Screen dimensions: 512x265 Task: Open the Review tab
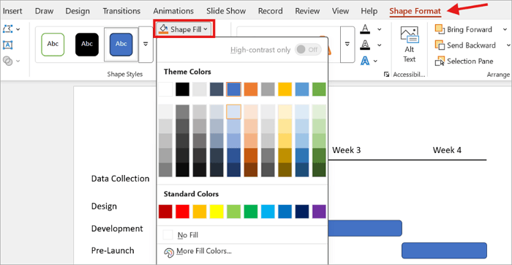pyautogui.click(x=307, y=11)
